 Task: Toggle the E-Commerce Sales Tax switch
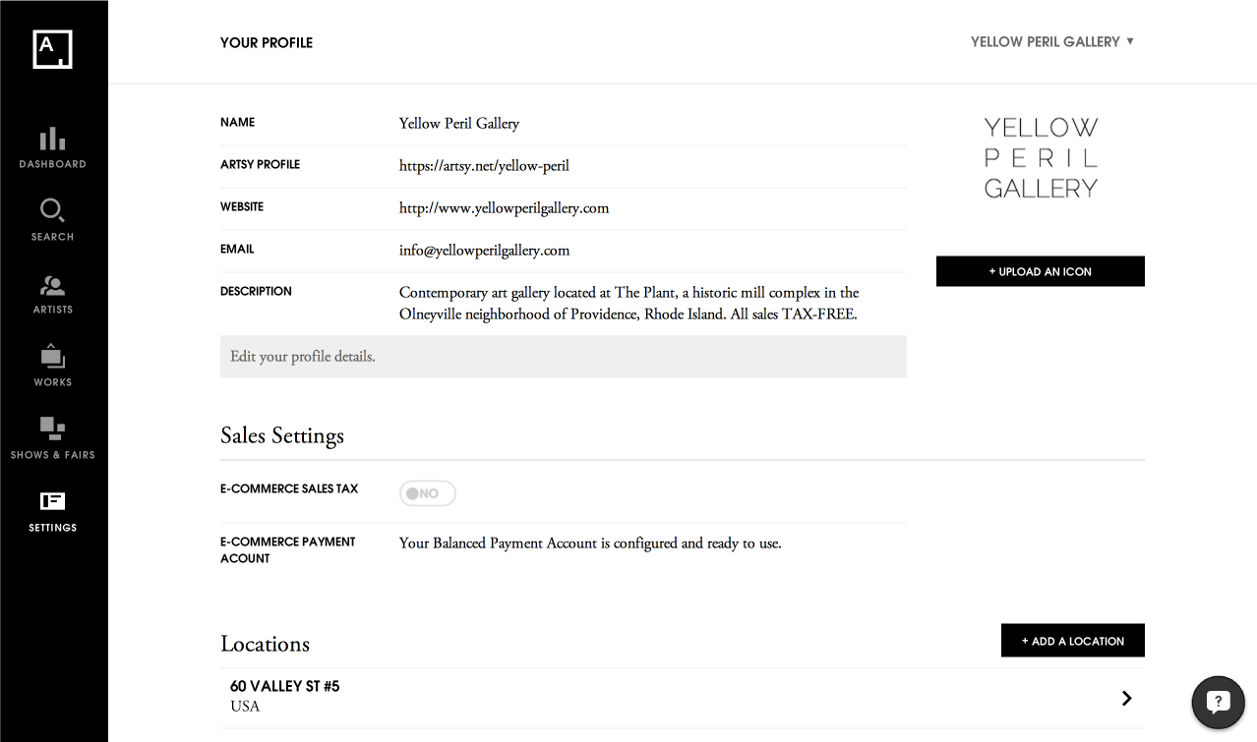(428, 493)
